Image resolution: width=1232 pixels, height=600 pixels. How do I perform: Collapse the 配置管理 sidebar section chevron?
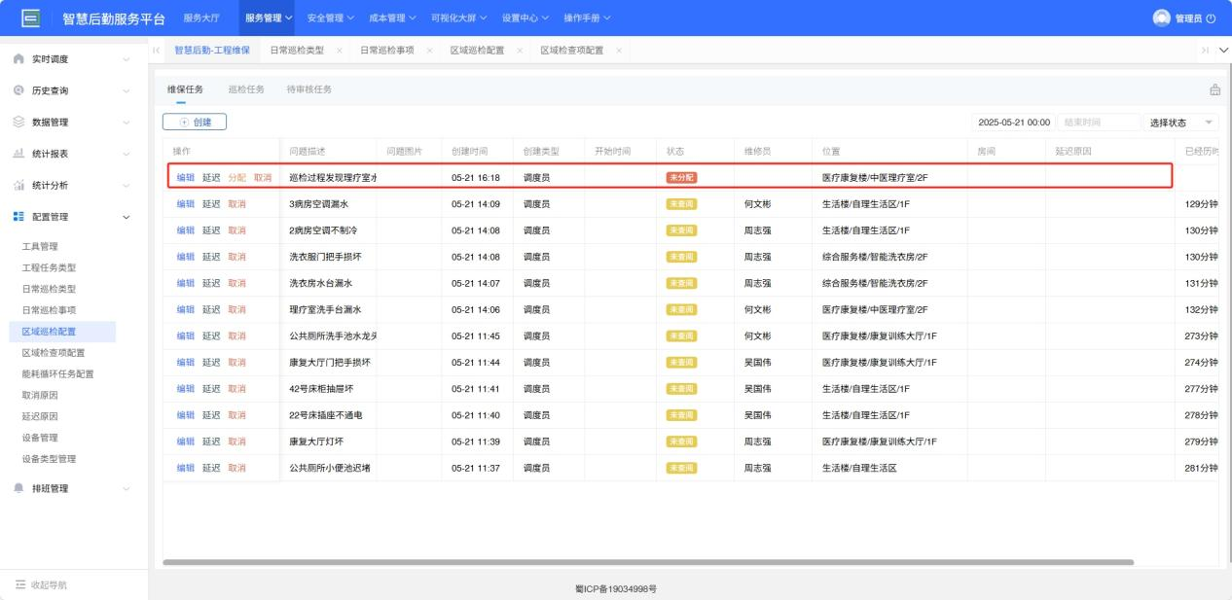[127, 216]
